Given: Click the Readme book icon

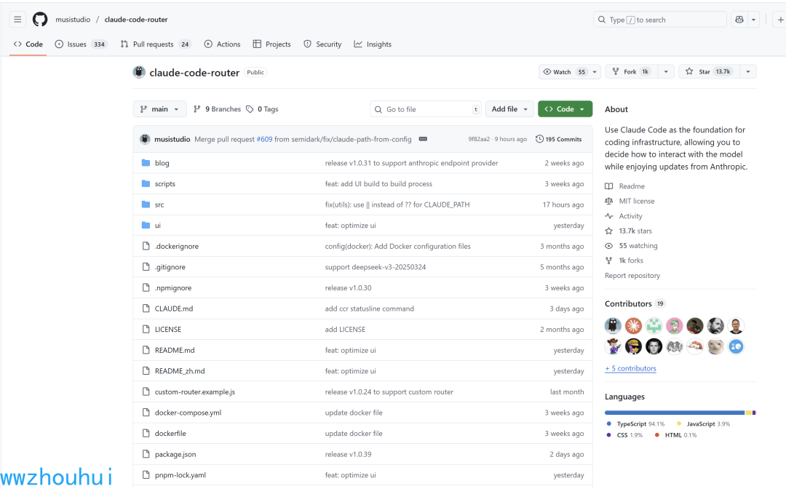Looking at the screenshot, I should (608, 186).
